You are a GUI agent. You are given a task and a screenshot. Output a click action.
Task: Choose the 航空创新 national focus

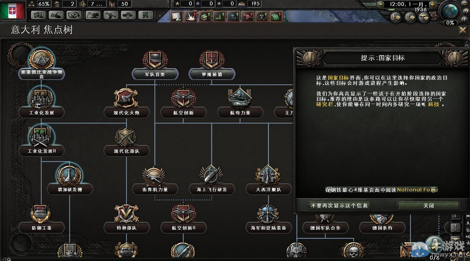(x=183, y=99)
